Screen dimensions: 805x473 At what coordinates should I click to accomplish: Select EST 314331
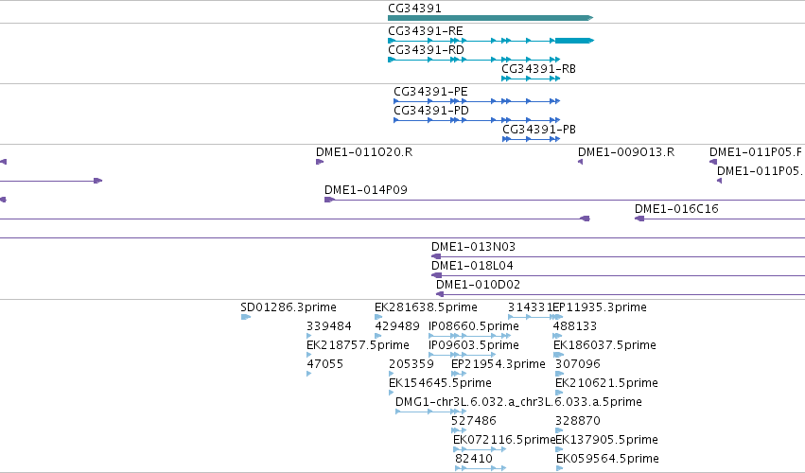pos(531,307)
